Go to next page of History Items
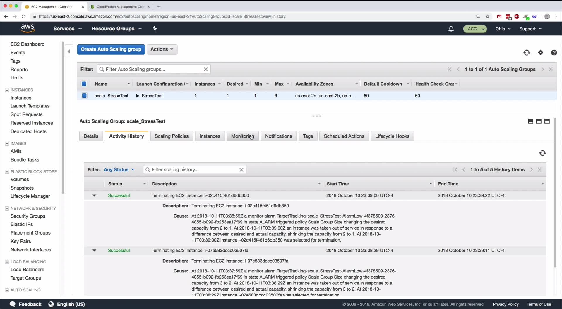The image size is (562, 309). 531,170
